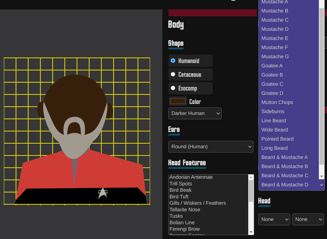Choose Mustache F from facial hair list

pos(289,47)
